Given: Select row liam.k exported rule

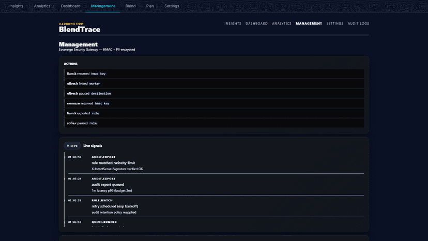Looking at the screenshot, I should click(x=214, y=113).
